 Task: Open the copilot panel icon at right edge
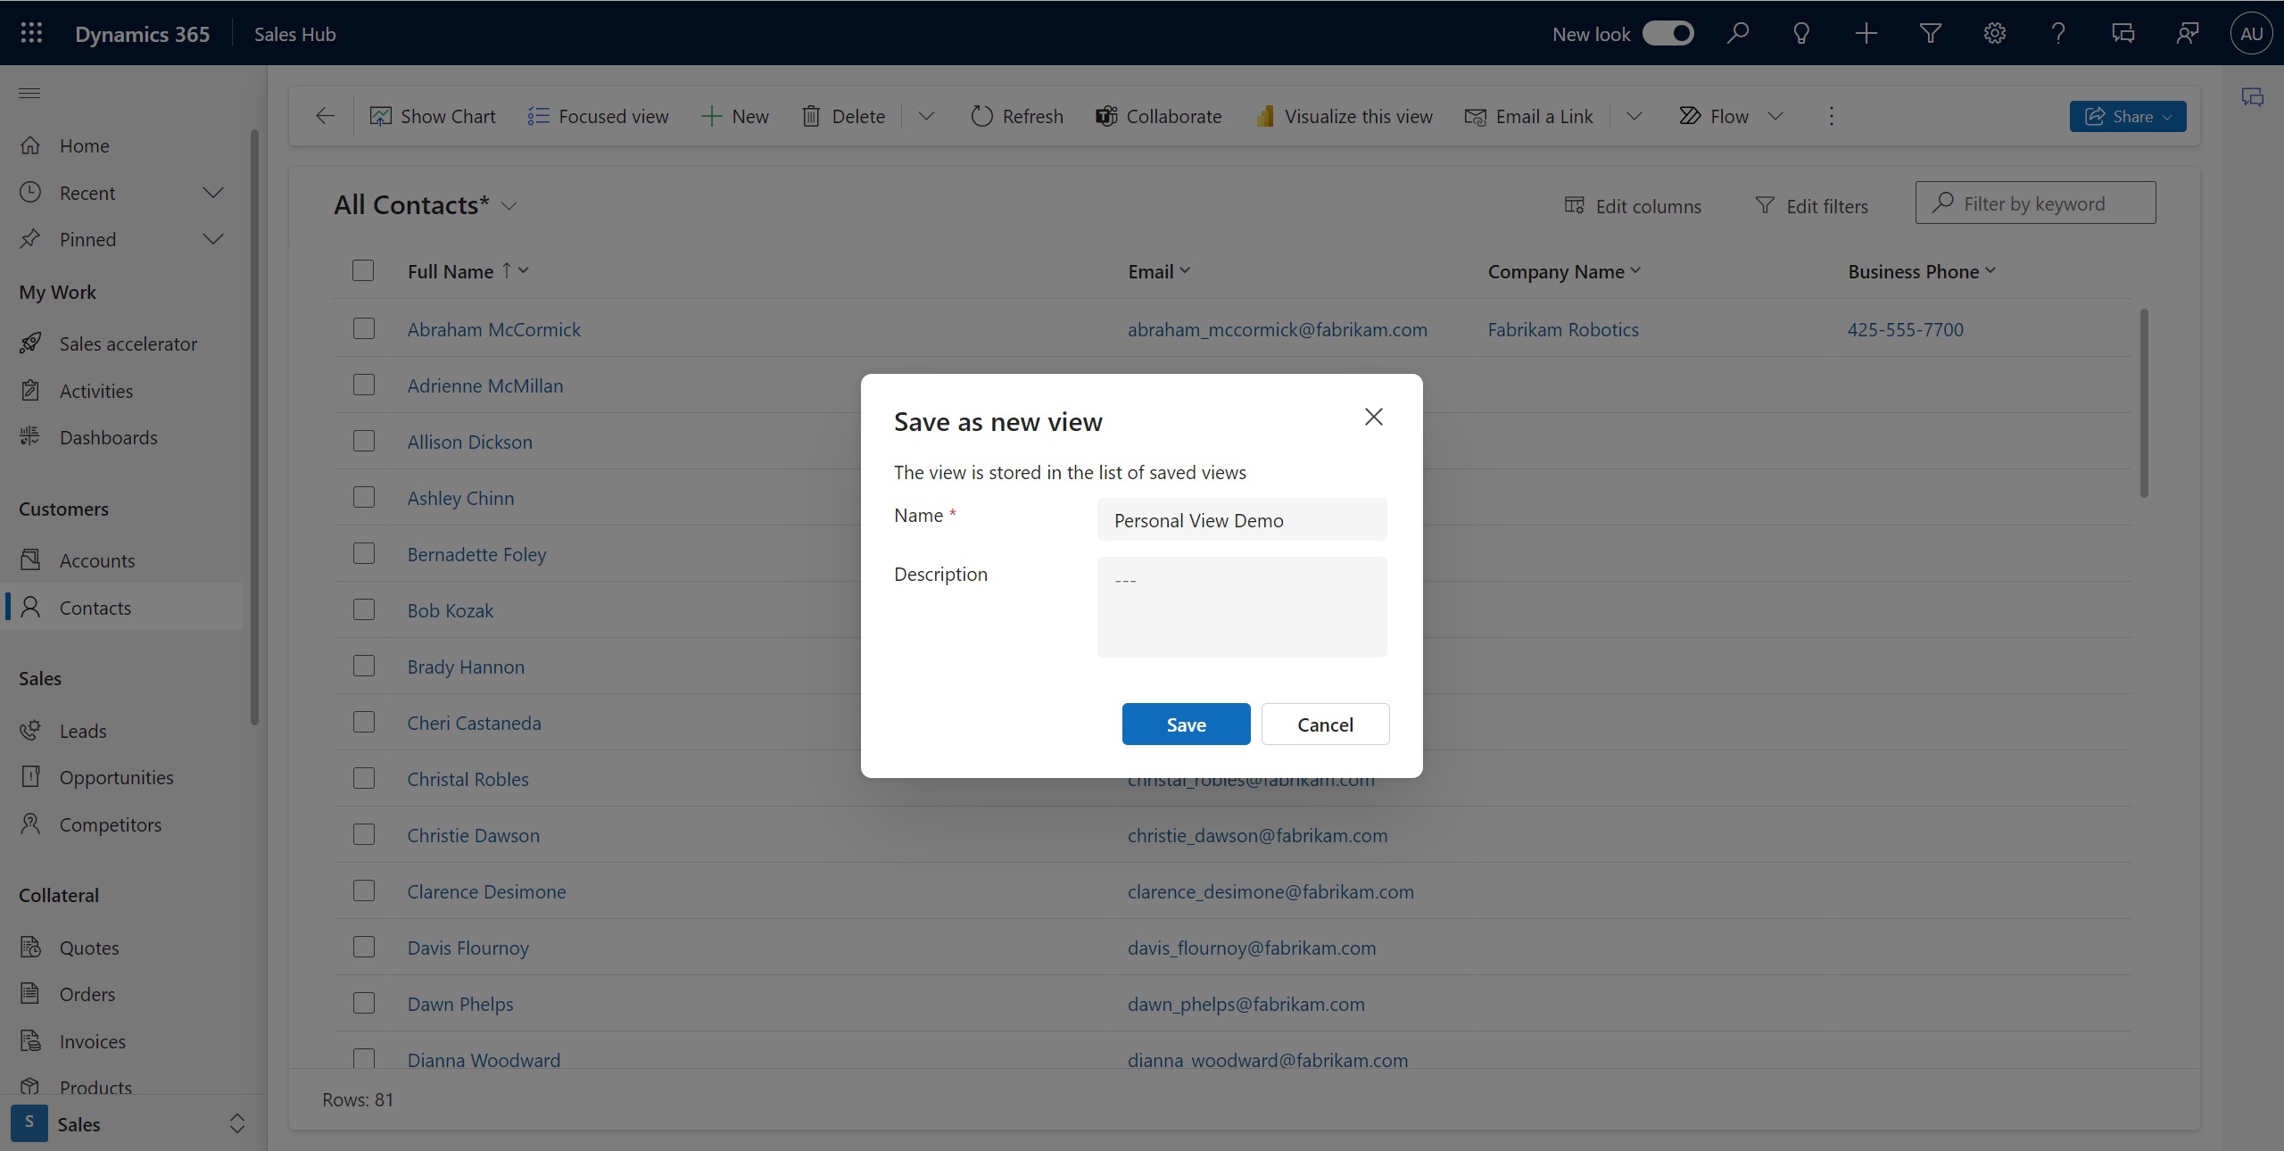[x=2252, y=97]
